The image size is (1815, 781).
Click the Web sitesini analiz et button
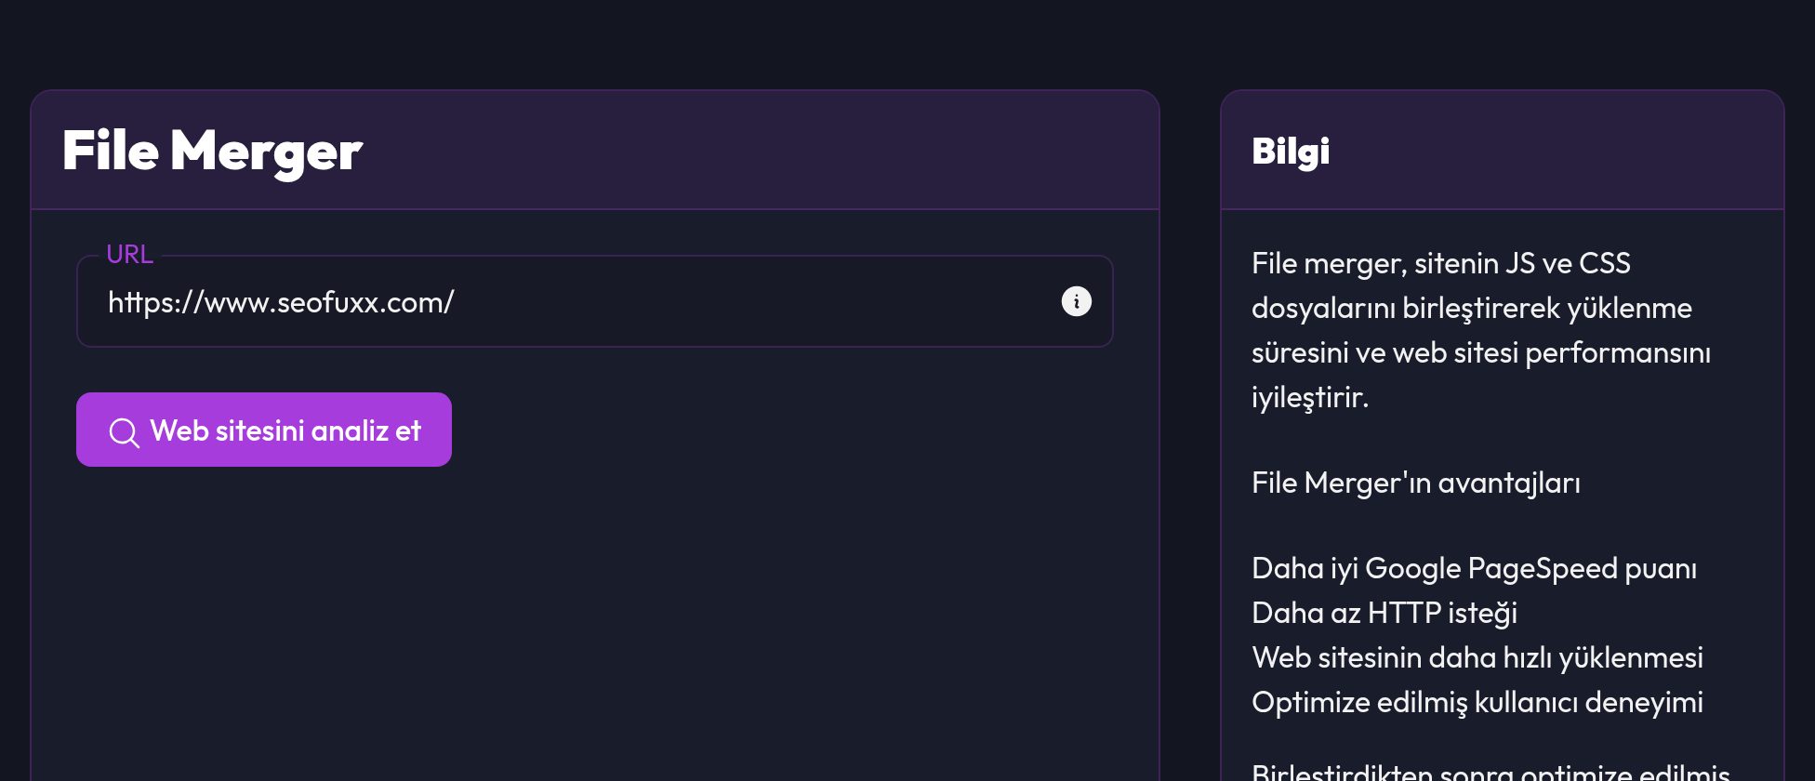(264, 430)
